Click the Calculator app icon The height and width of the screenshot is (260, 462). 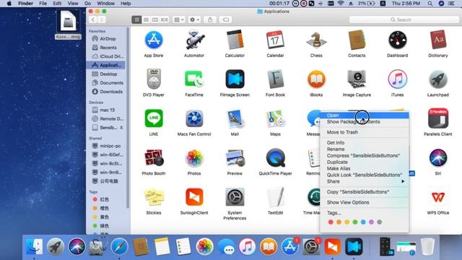[235, 40]
